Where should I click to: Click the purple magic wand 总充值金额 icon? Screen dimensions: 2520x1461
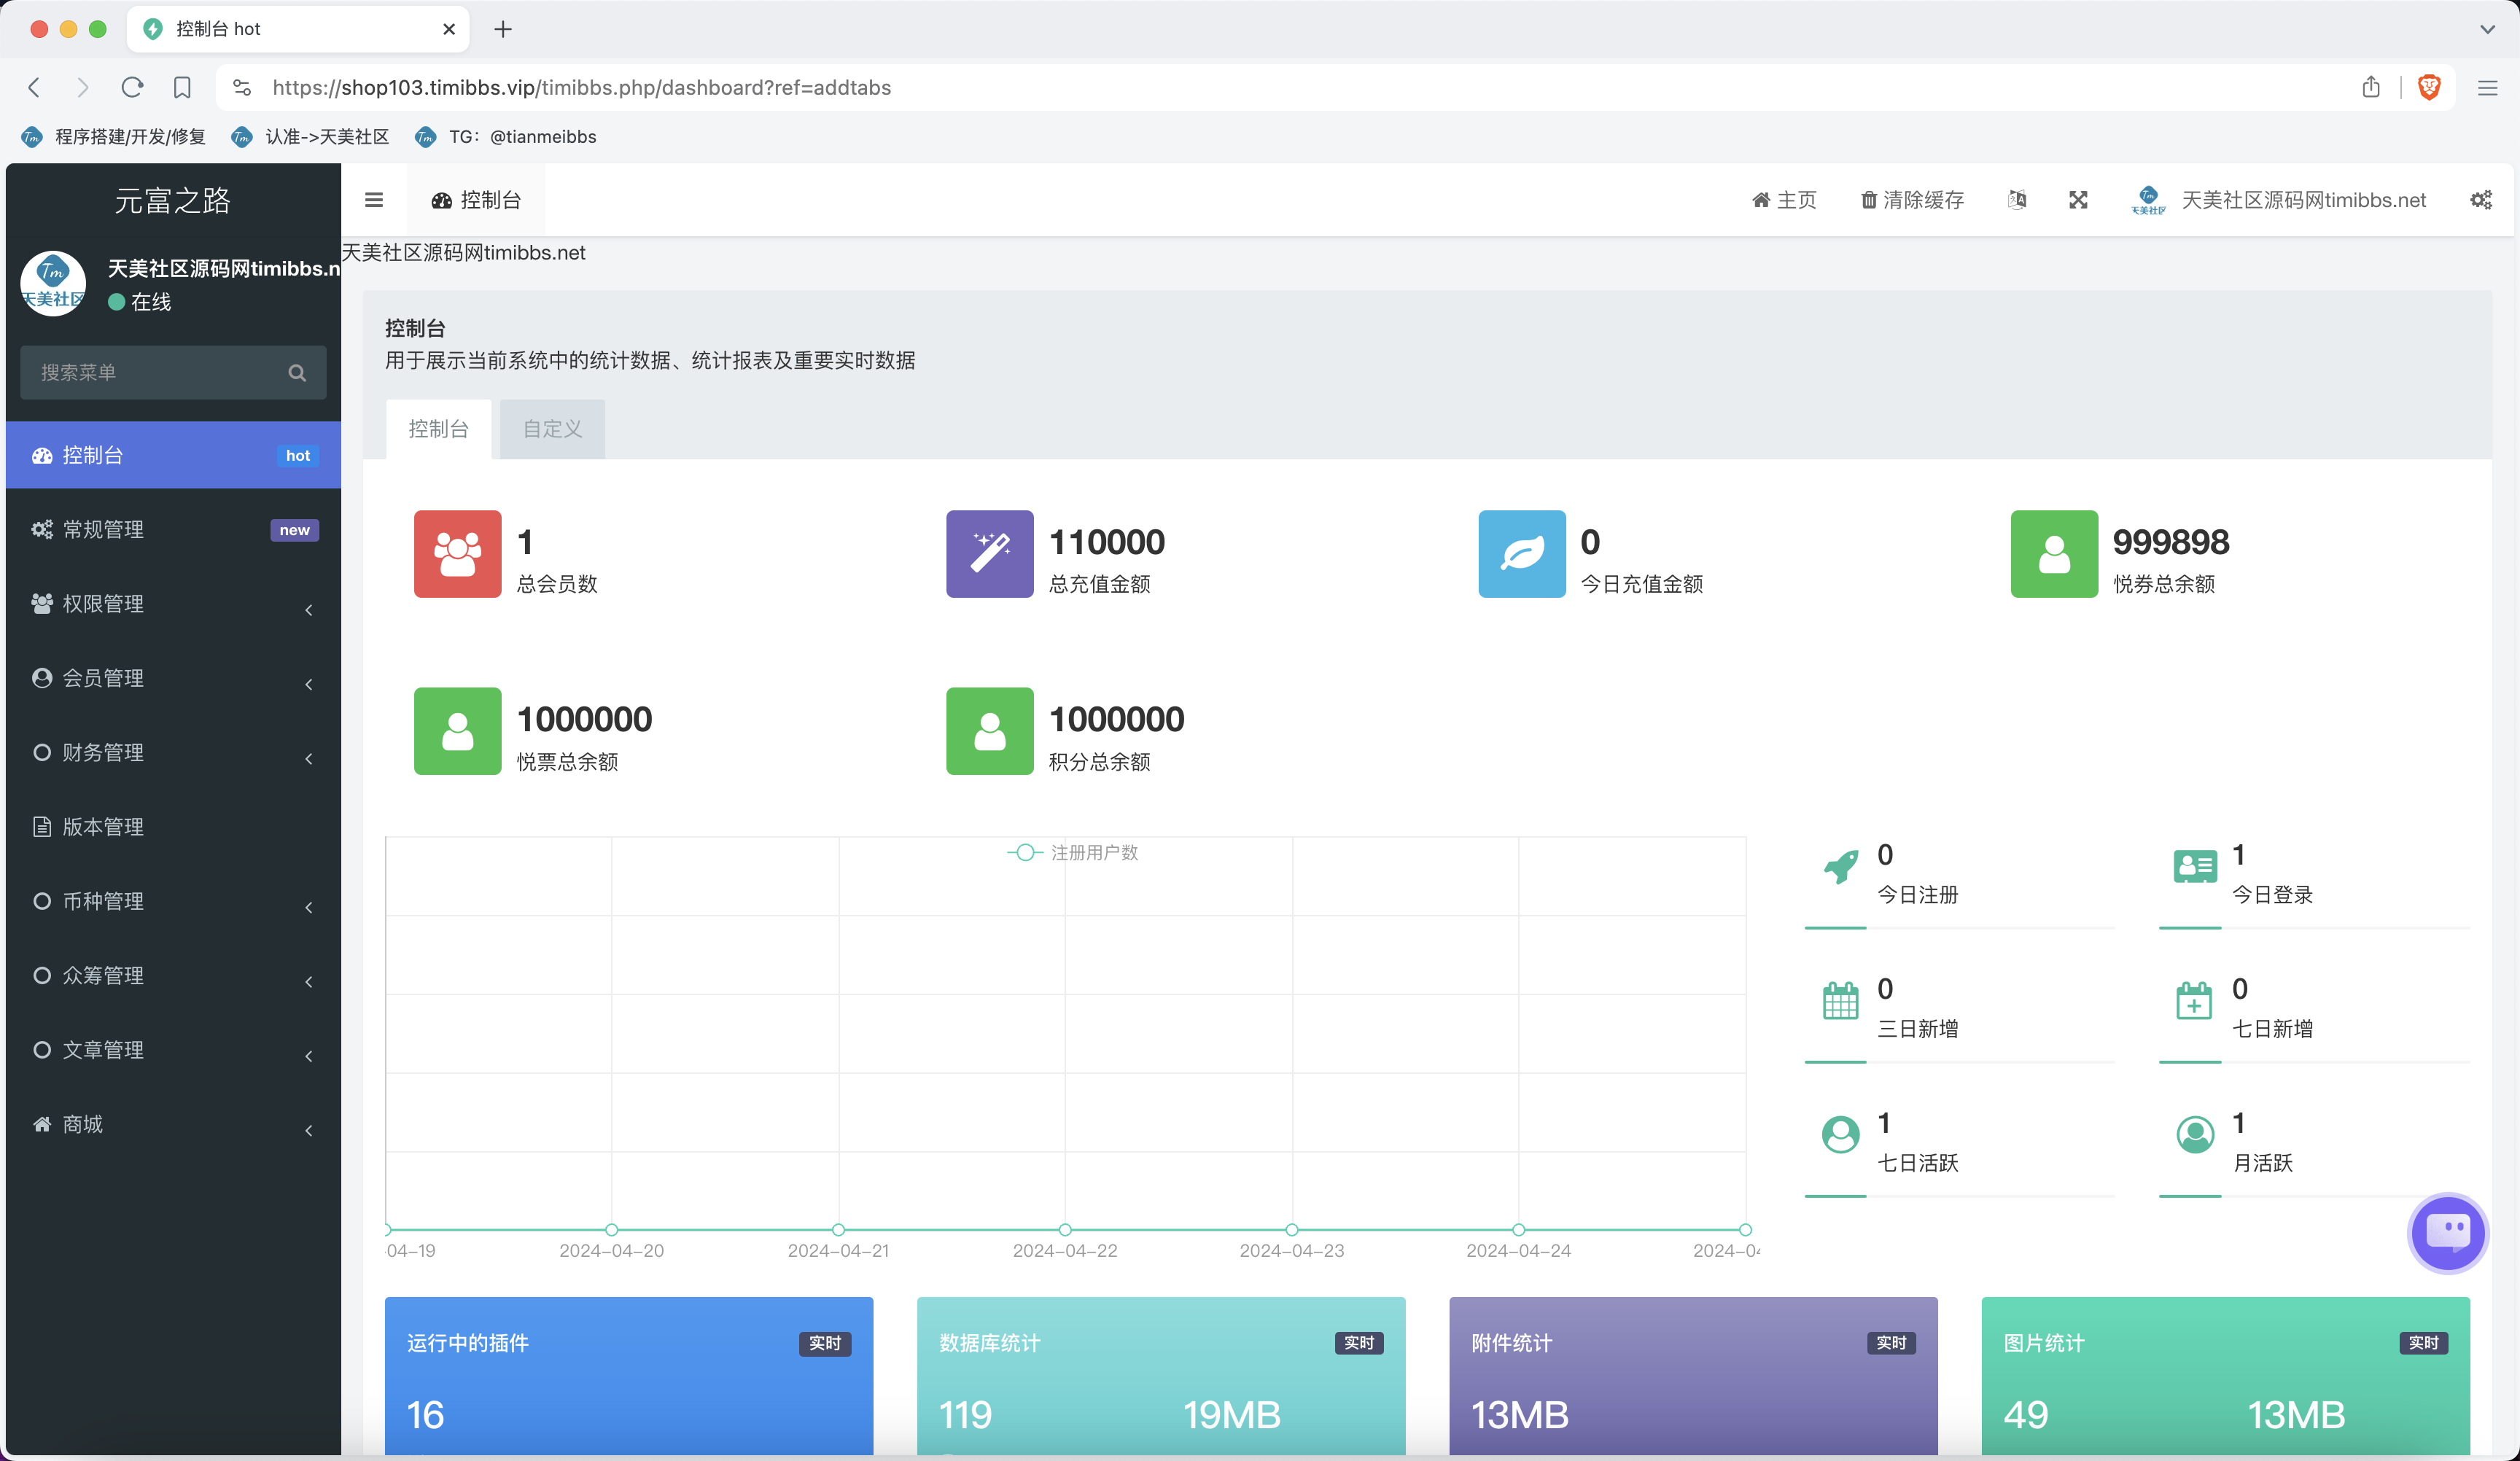[x=989, y=554]
